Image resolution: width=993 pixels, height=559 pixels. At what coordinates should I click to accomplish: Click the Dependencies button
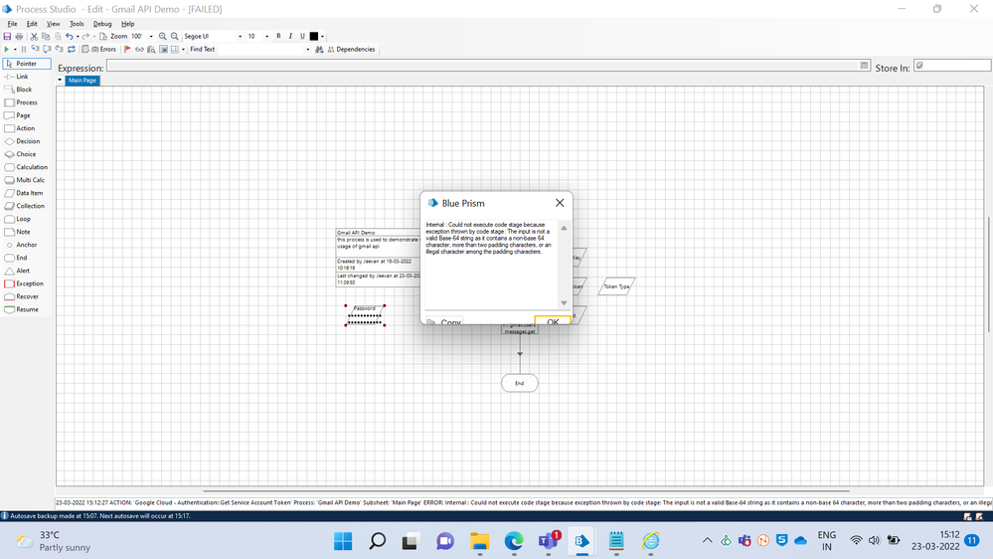coord(351,49)
